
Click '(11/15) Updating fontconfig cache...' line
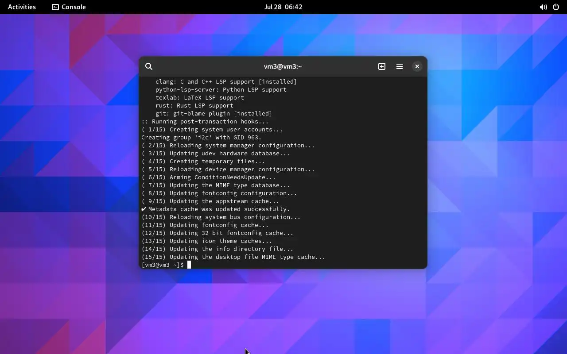click(x=205, y=225)
